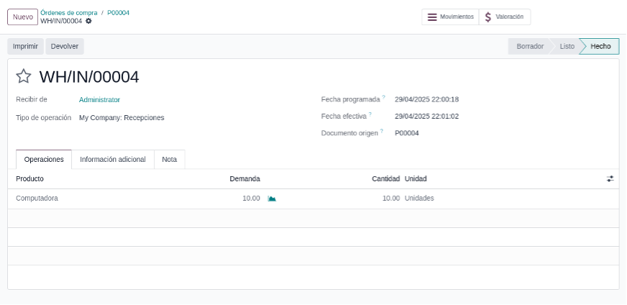Click the Hecho status stage
This screenshot has height=305, width=627.
coord(600,47)
